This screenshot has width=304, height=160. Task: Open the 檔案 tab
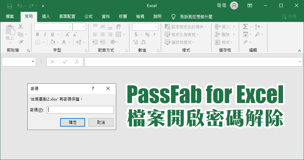coord(10,17)
